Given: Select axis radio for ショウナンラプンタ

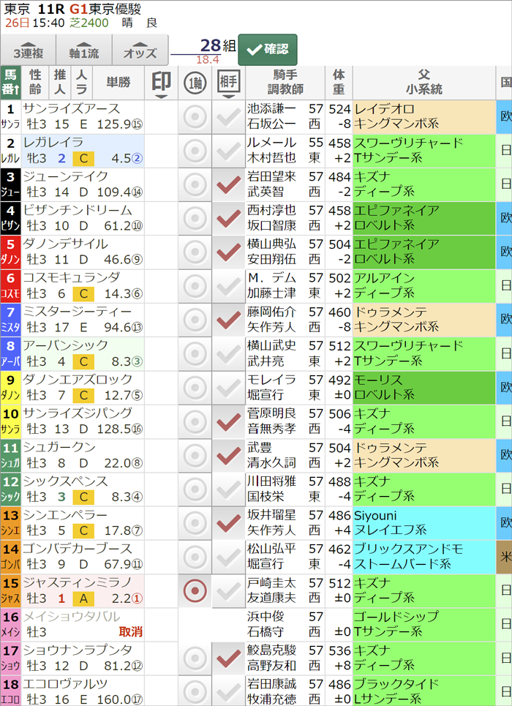Looking at the screenshot, I should point(195,658).
